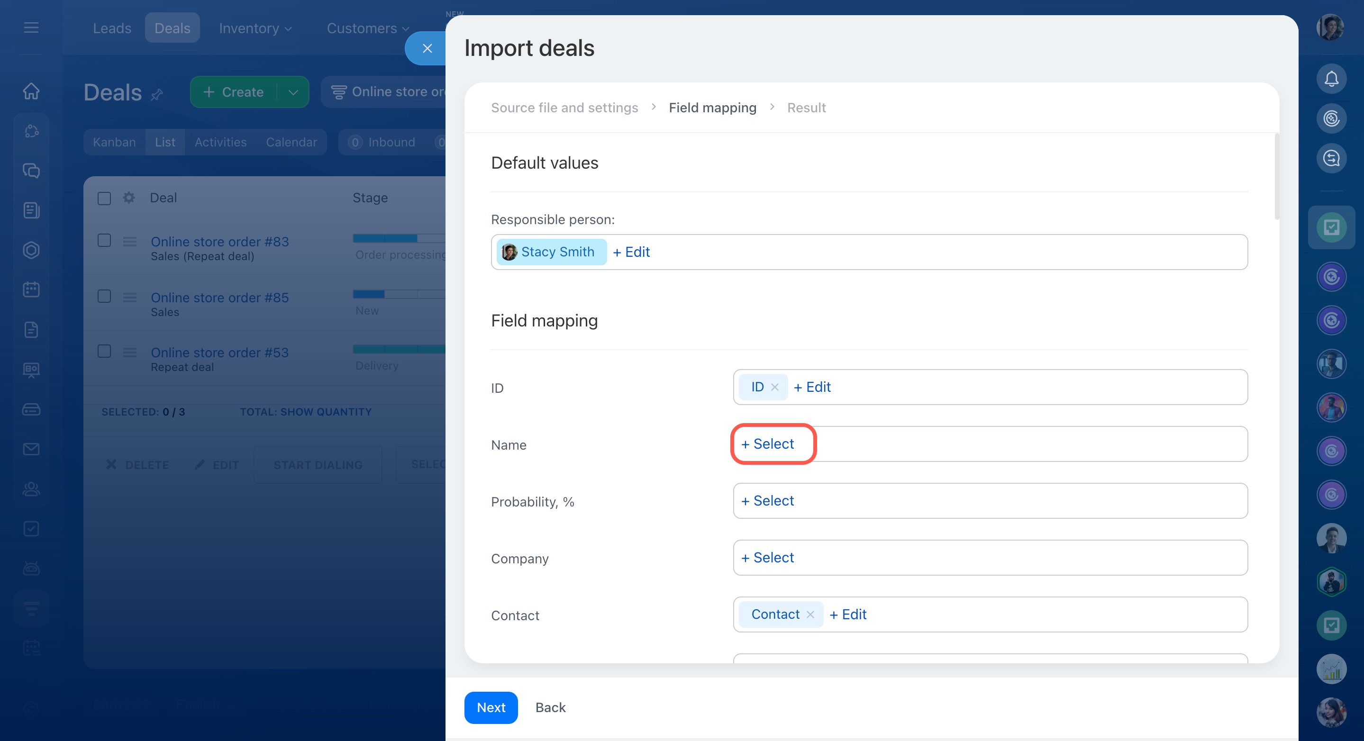Click Select for the Name field
The image size is (1364, 741).
768,444
